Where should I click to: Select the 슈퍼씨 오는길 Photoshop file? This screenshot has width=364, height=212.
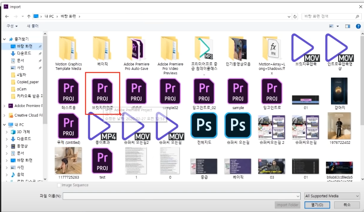coord(238,129)
